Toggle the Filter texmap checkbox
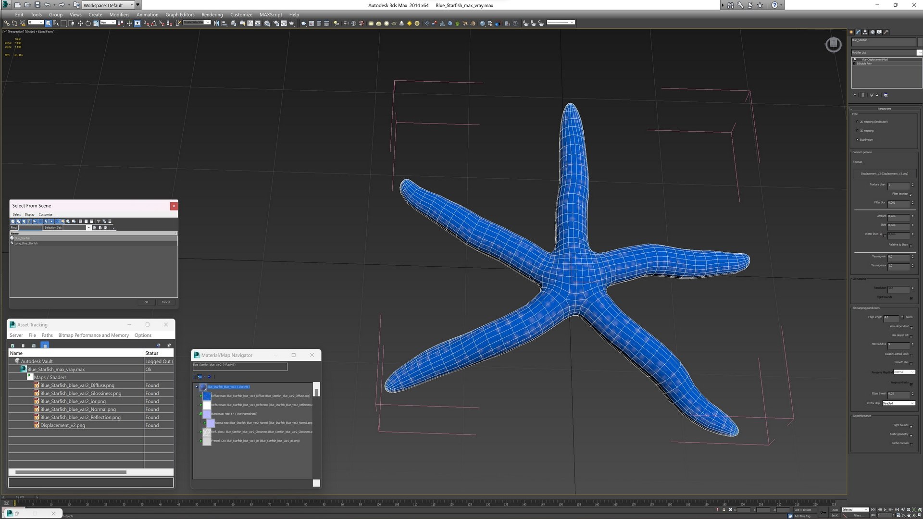Image resolution: width=923 pixels, height=519 pixels. [911, 195]
